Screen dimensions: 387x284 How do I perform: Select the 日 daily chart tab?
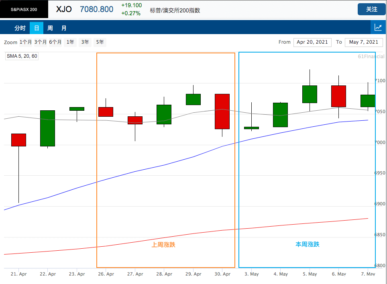pyautogui.click(x=37, y=28)
